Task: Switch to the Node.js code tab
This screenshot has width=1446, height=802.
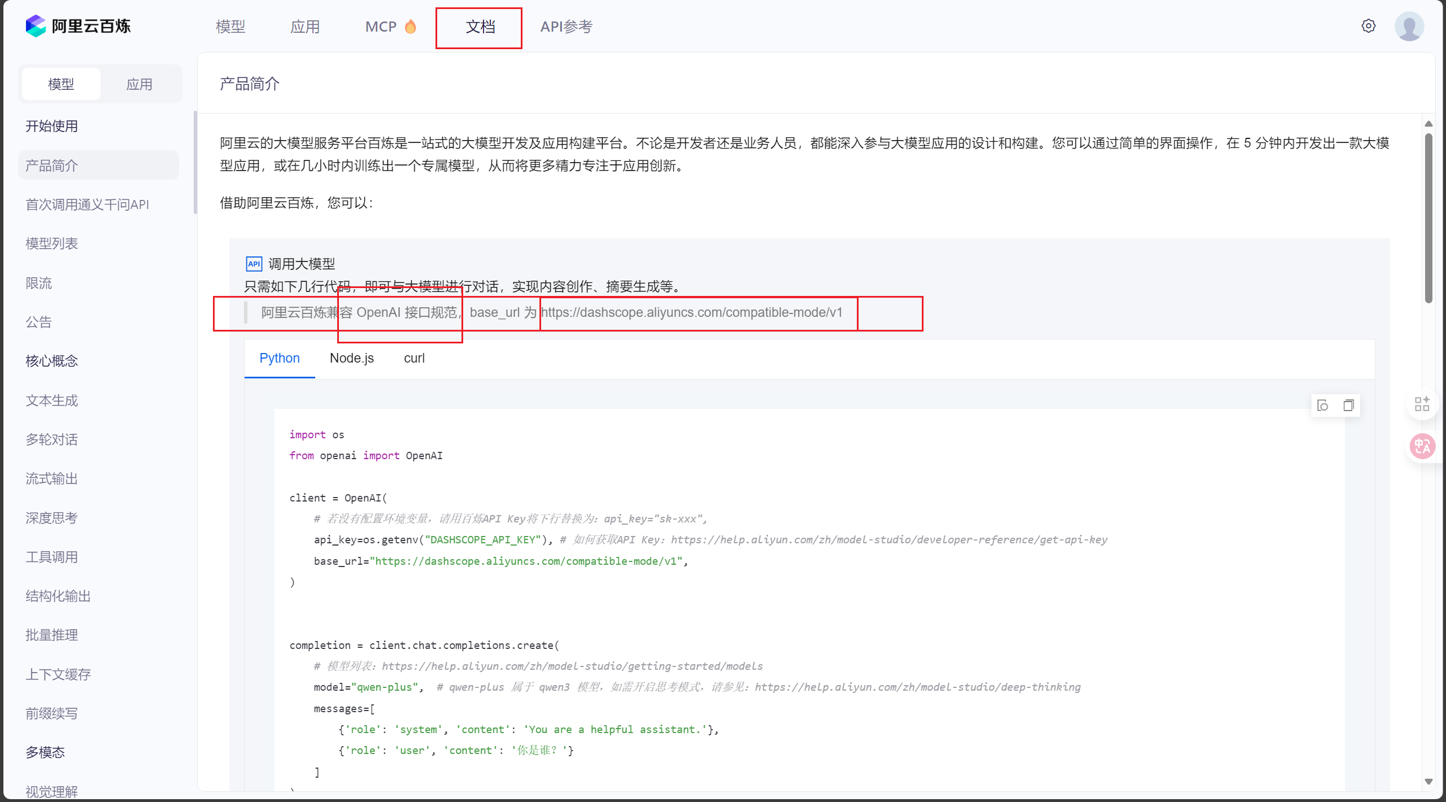Action: point(352,358)
